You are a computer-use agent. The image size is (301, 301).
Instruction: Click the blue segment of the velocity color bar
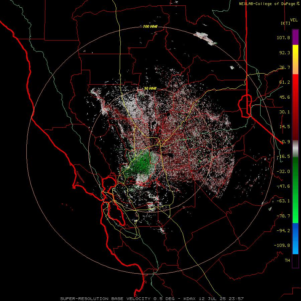[295, 238]
